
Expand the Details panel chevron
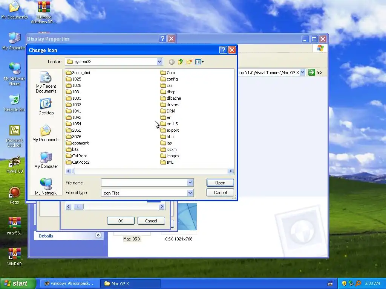pyautogui.click(x=98, y=235)
